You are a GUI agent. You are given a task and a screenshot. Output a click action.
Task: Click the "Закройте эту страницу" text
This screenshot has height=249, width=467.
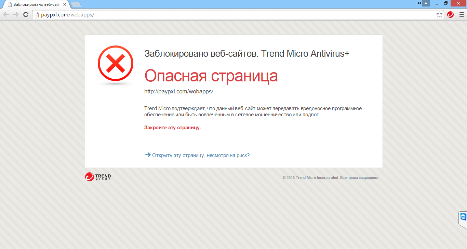coord(172,127)
